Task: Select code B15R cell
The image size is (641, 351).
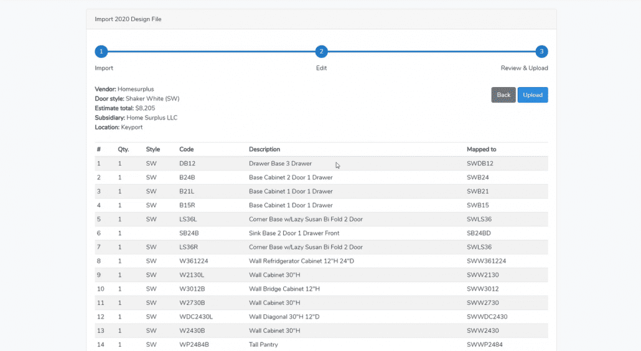Action: (187, 205)
